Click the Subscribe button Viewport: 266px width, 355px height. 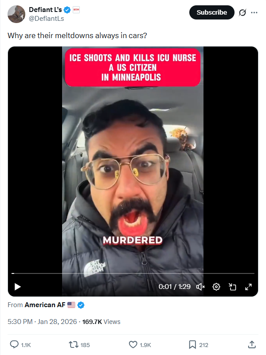[x=211, y=12]
